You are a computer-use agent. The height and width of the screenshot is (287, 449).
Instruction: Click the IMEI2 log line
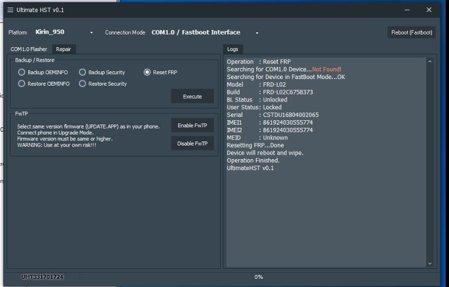[x=270, y=130]
